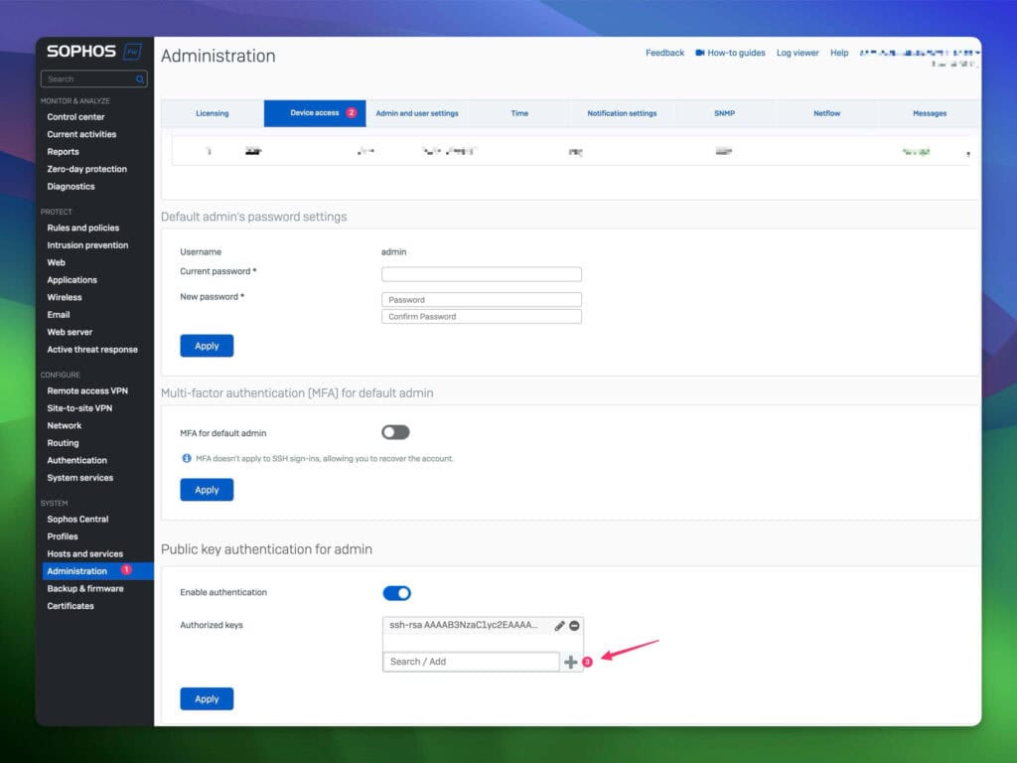Viewport: 1017px width, 763px height.
Task: Click inside the Current password field
Action: coord(481,273)
